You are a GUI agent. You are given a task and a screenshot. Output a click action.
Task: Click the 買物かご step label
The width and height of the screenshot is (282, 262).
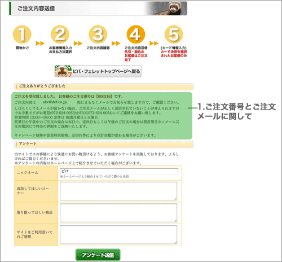pos(22,48)
